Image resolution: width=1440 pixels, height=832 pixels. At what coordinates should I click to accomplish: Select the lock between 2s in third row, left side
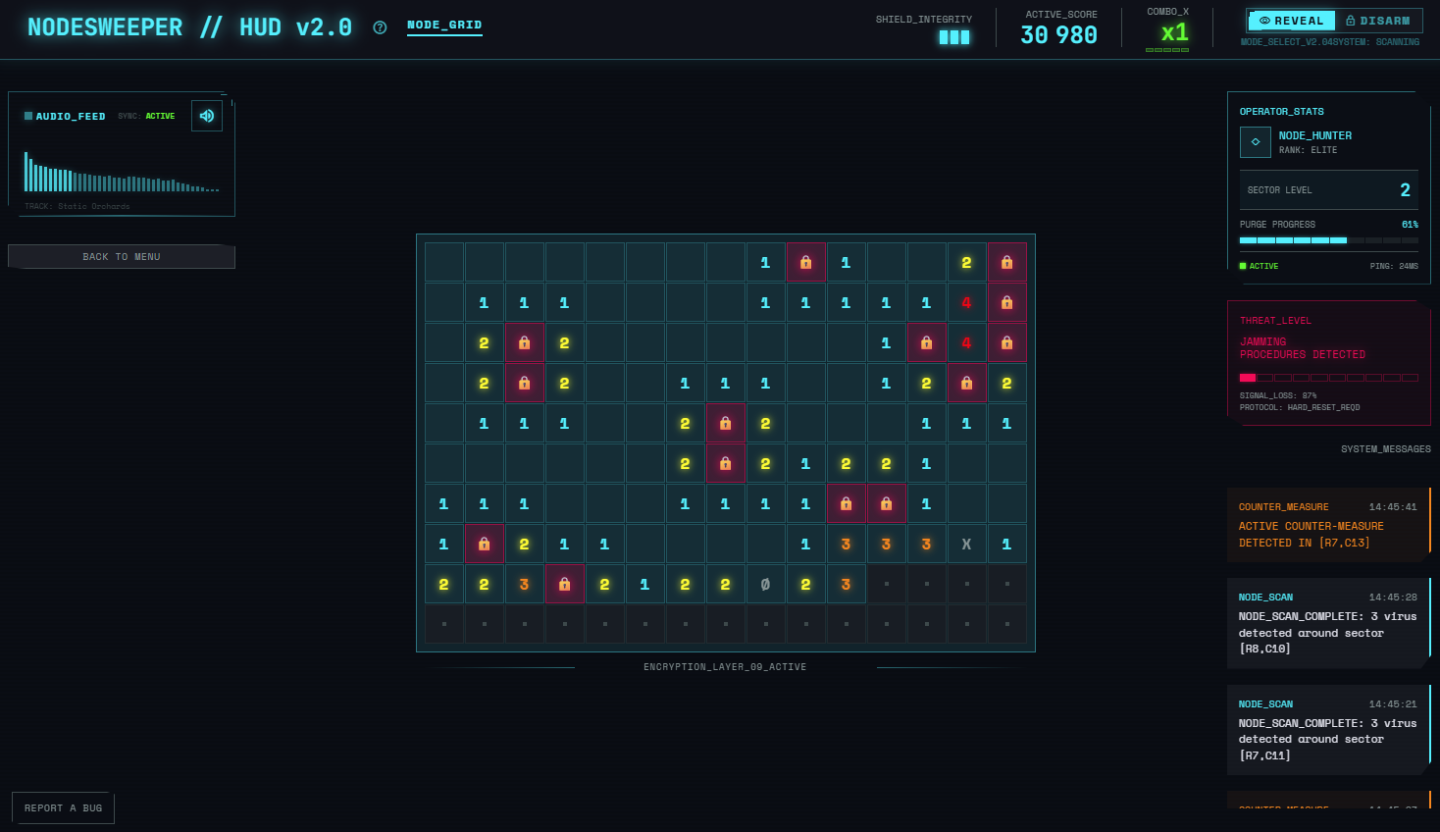[x=525, y=343]
